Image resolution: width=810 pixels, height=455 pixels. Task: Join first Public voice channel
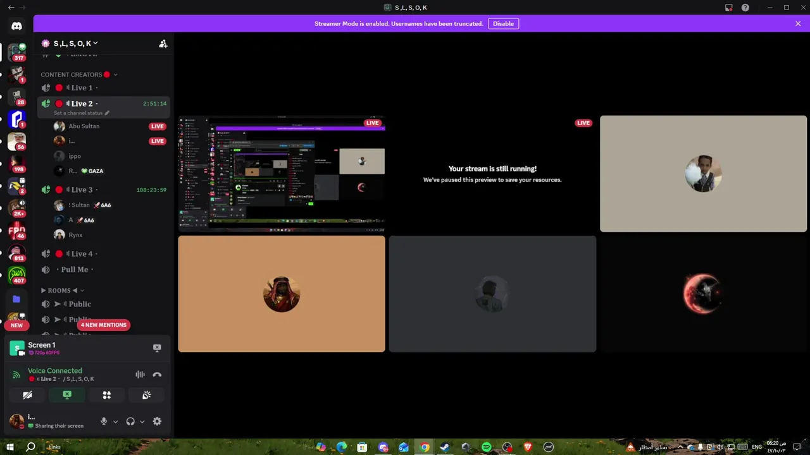(104, 304)
